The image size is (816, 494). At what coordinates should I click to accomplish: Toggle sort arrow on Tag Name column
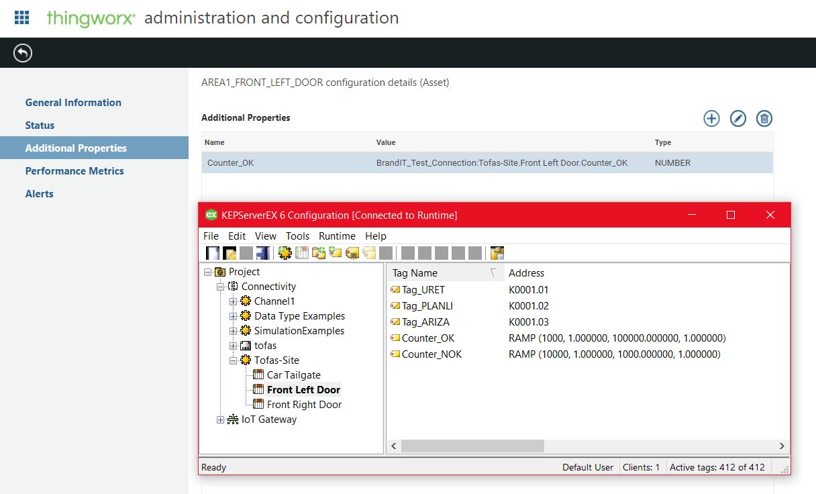click(x=494, y=273)
